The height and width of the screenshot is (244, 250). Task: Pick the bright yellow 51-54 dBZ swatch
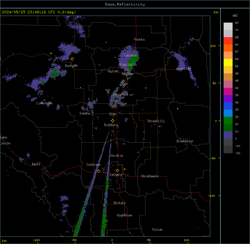[x=228, y=62]
